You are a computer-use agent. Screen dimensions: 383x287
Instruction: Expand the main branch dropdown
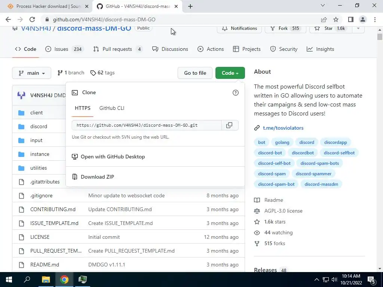[31, 73]
